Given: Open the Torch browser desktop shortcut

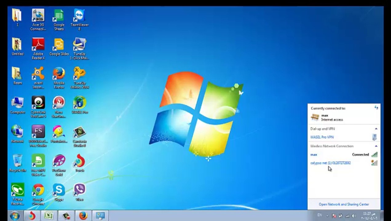Looking at the screenshot, I should [x=80, y=163].
